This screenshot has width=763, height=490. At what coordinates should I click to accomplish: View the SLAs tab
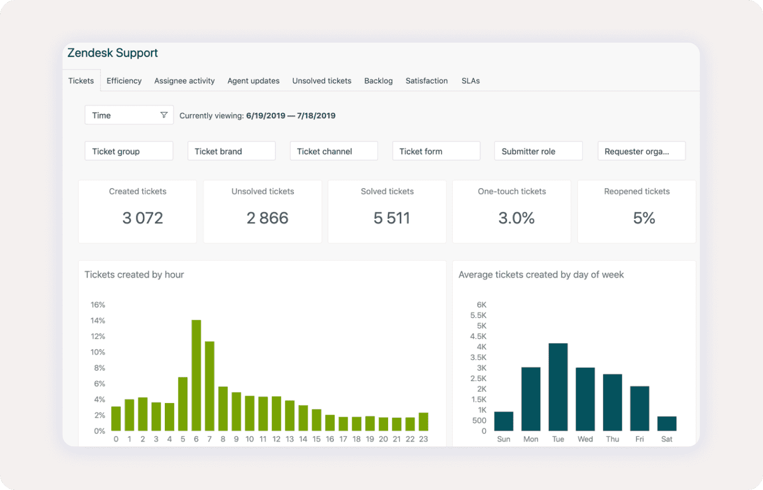pyautogui.click(x=471, y=81)
